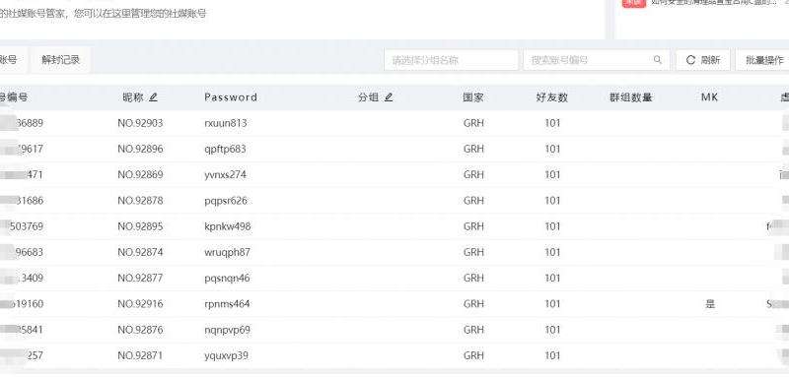Click password pqpsr626
The width and height of the screenshot is (789, 377).
tap(226, 202)
